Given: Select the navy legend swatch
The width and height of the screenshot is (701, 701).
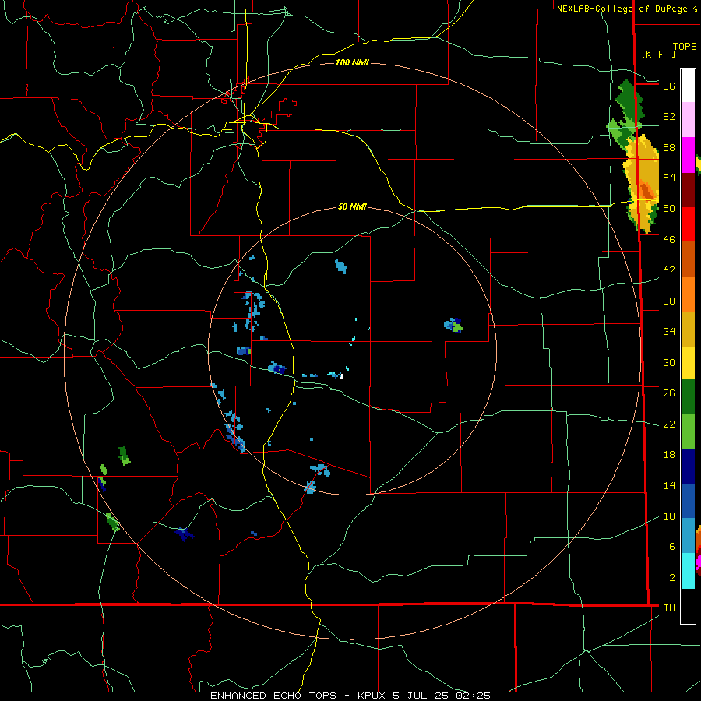Looking at the screenshot, I should coord(688,467).
